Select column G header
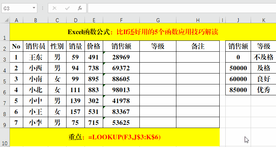The width and height of the screenshot is (276, 147). 158,20
